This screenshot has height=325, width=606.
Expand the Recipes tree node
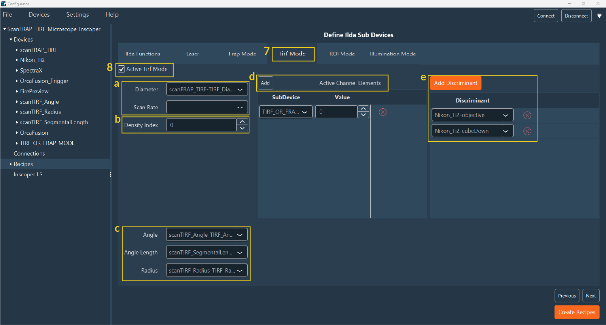11,164
